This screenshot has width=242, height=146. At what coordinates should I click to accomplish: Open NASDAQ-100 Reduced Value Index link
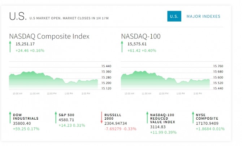[x=163, y=118]
